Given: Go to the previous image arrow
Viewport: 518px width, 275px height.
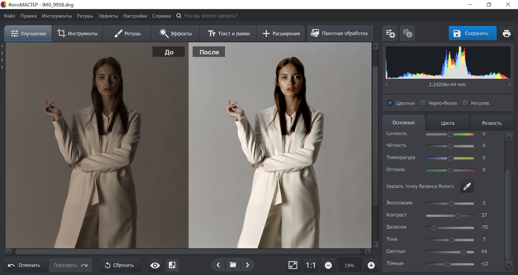Looking at the screenshot, I should pos(218,265).
